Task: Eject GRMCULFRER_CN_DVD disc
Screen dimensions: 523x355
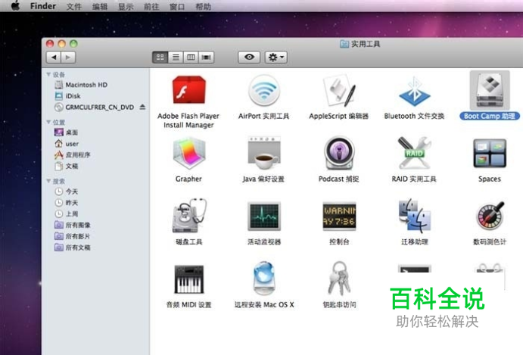Action: [x=142, y=107]
